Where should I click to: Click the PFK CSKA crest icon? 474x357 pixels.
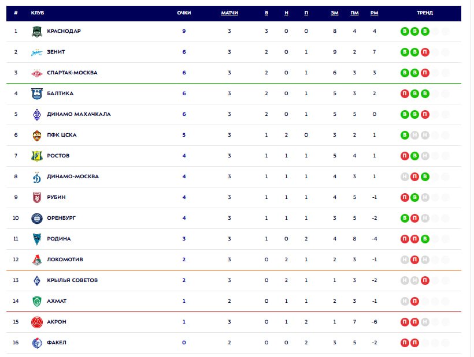pos(37,135)
